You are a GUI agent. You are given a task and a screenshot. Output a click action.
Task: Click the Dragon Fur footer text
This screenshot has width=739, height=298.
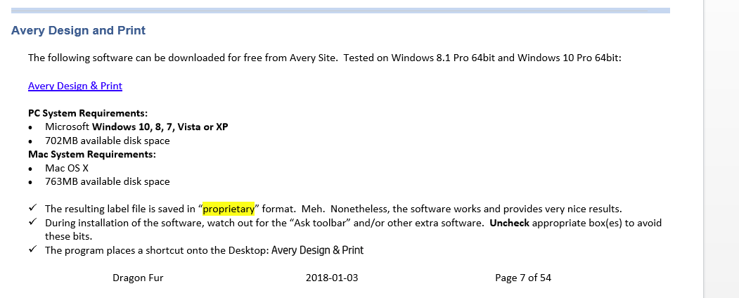click(x=138, y=278)
